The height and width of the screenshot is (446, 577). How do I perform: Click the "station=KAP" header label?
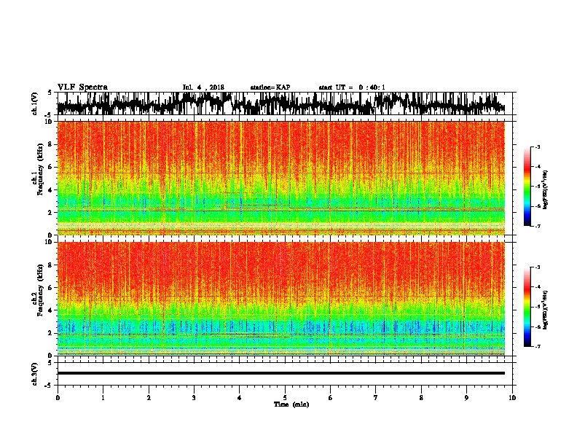pyautogui.click(x=270, y=87)
